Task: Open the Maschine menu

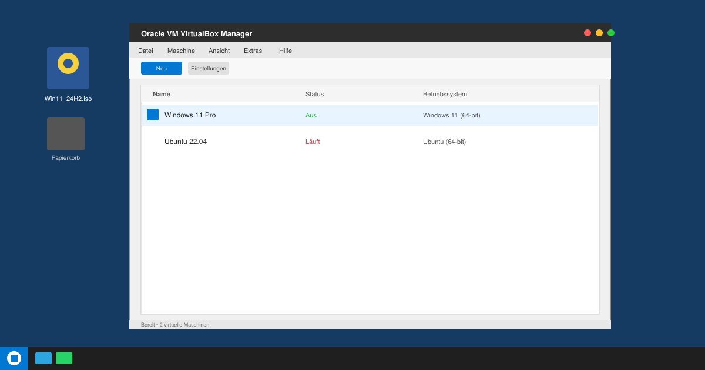Action: (x=181, y=51)
